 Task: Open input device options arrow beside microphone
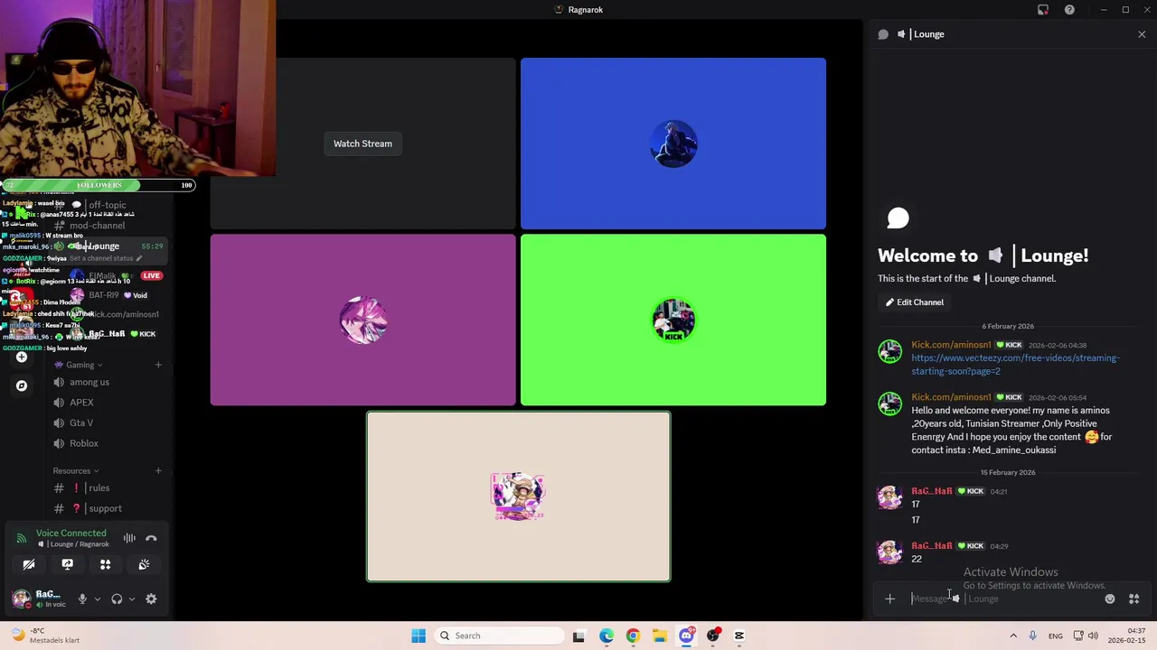(x=97, y=599)
